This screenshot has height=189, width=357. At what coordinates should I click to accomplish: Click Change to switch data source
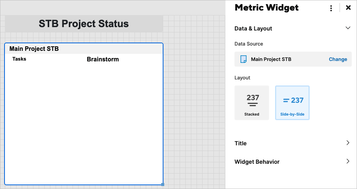tap(338, 59)
